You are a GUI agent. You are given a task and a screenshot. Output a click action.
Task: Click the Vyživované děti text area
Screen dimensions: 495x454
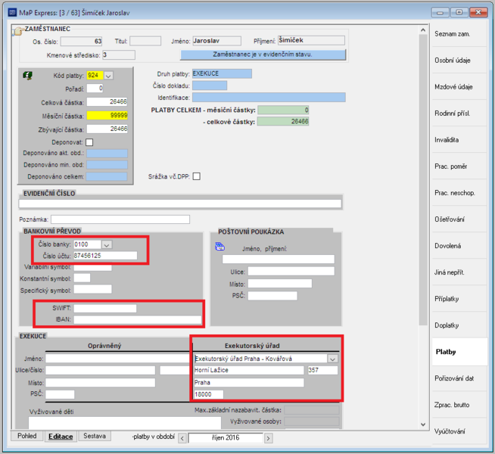point(125,423)
